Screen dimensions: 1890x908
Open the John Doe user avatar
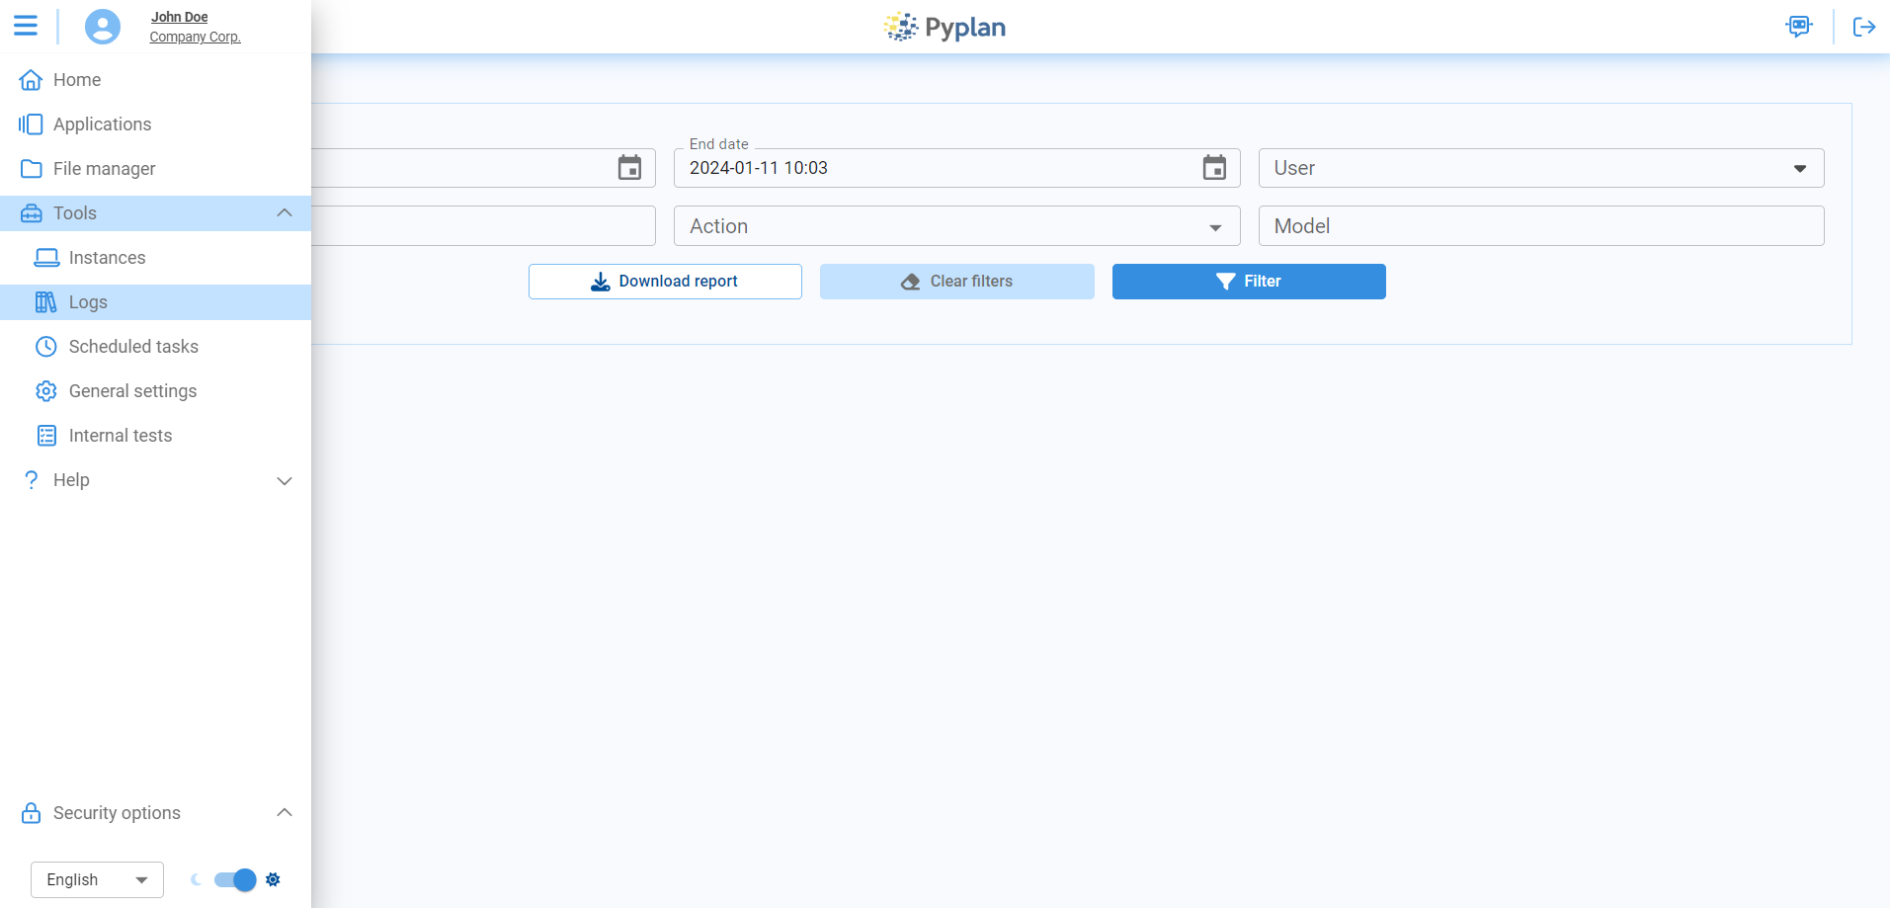tap(103, 27)
